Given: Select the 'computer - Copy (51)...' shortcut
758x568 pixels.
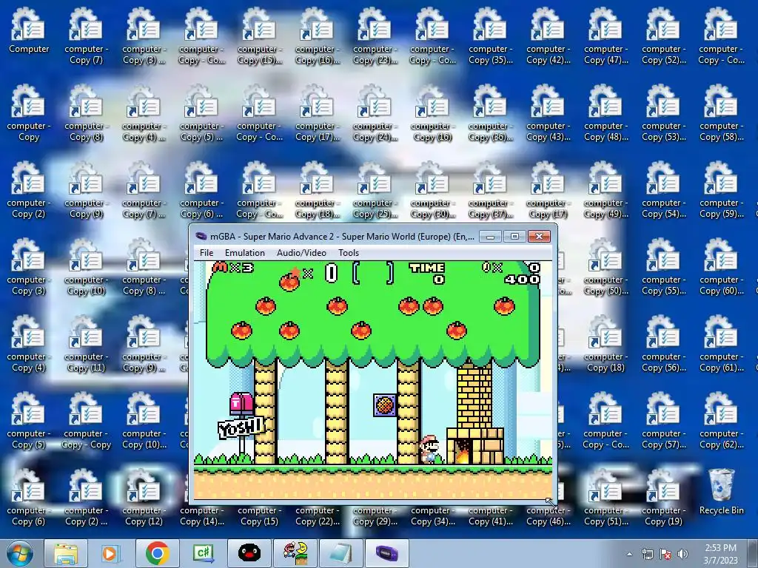Looking at the screenshot, I should coord(606,496).
